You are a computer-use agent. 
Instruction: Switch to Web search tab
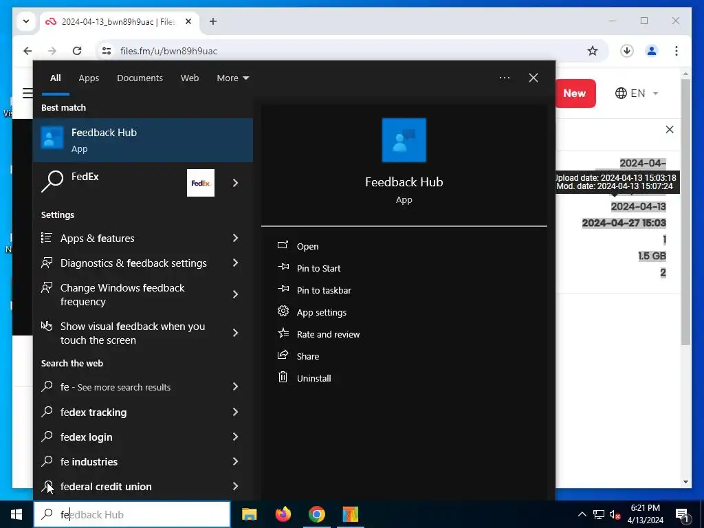190,78
